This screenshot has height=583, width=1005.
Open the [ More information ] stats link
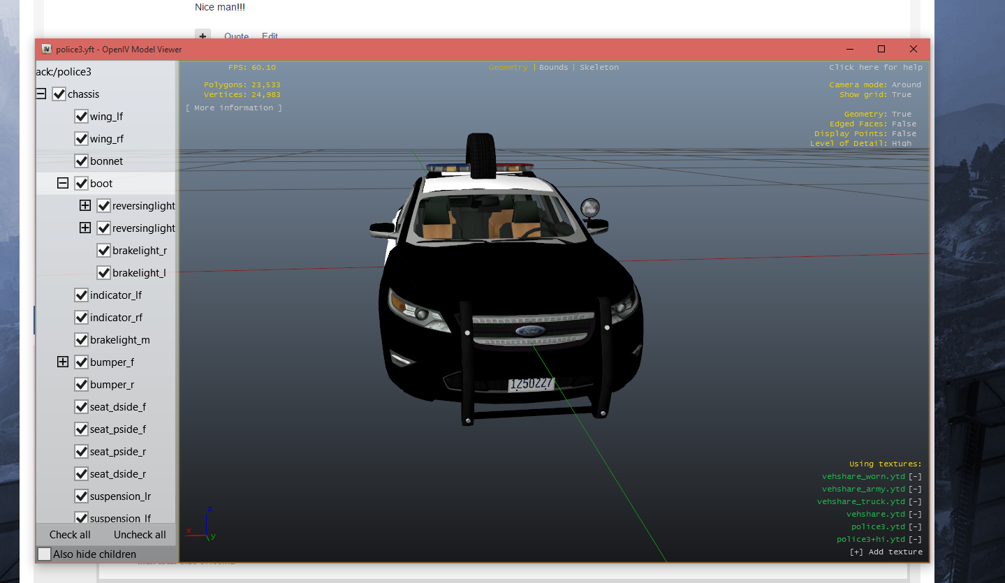tap(234, 108)
